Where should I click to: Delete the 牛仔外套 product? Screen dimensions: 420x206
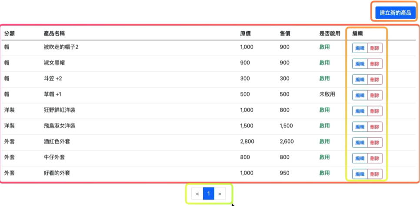(x=375, y=158)
